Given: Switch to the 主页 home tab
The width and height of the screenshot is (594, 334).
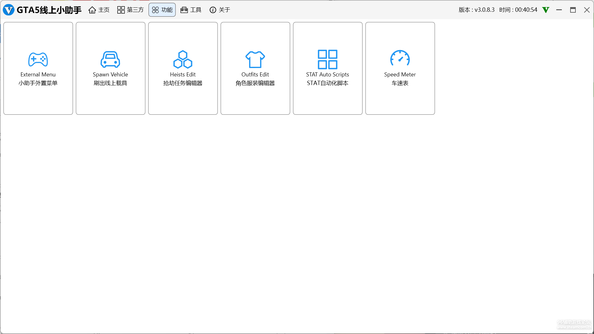Looking at the screenshot, I should click(x=99, y=10).
